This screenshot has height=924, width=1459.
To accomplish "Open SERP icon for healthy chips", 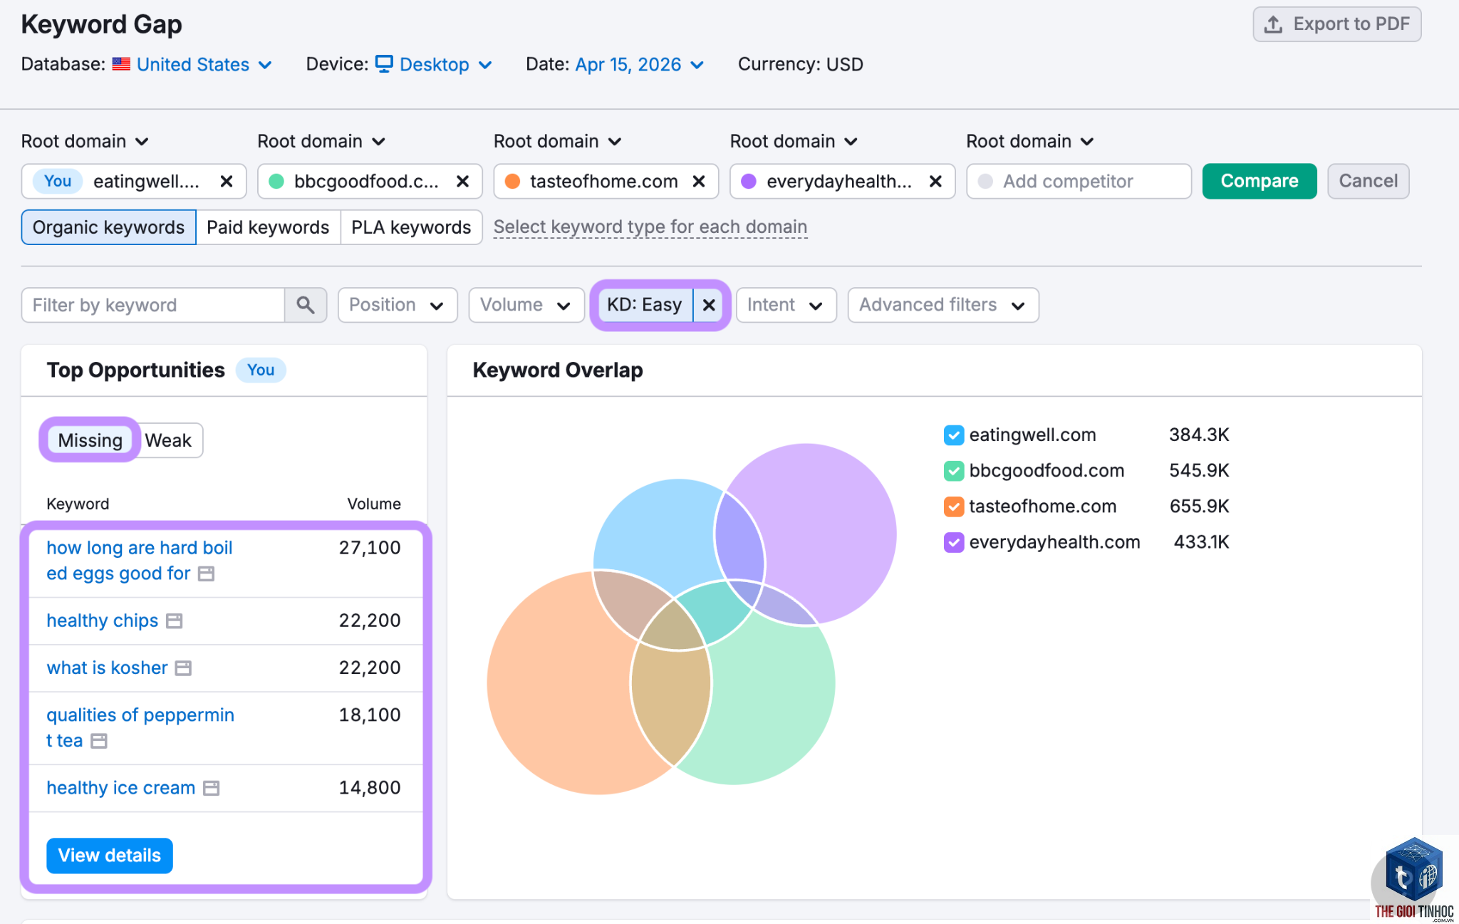I will click(174, 621).
